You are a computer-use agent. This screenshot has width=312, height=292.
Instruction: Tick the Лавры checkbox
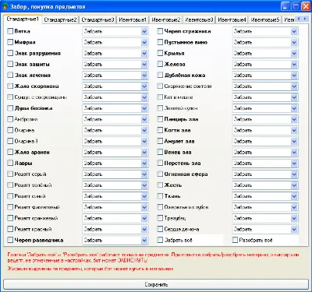[x=10, y=163]
